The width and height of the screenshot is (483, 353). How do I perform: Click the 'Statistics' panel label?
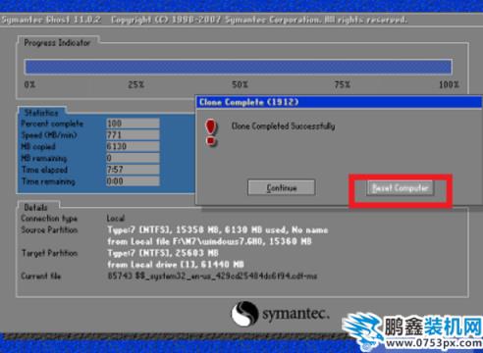coord(41,113)
